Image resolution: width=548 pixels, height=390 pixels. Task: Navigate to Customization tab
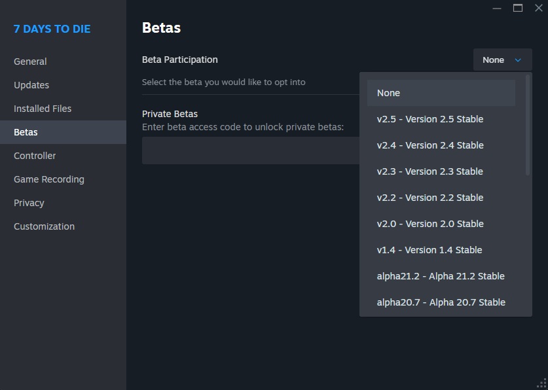coord(44,226)
